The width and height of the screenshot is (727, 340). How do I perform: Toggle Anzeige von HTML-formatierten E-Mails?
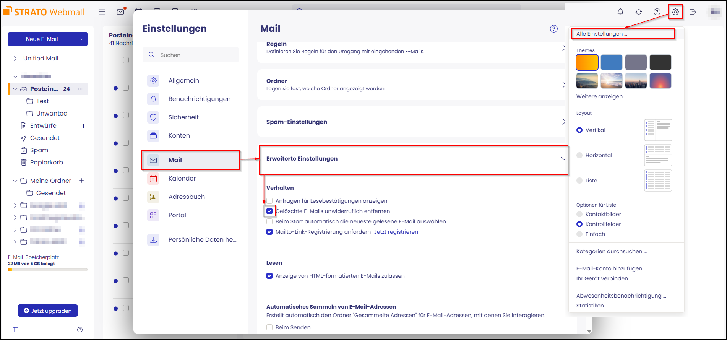(x=269, y=276)
